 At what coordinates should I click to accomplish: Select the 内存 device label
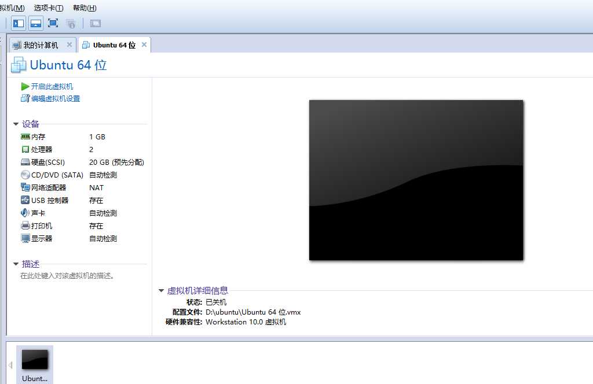click(38, 136)
